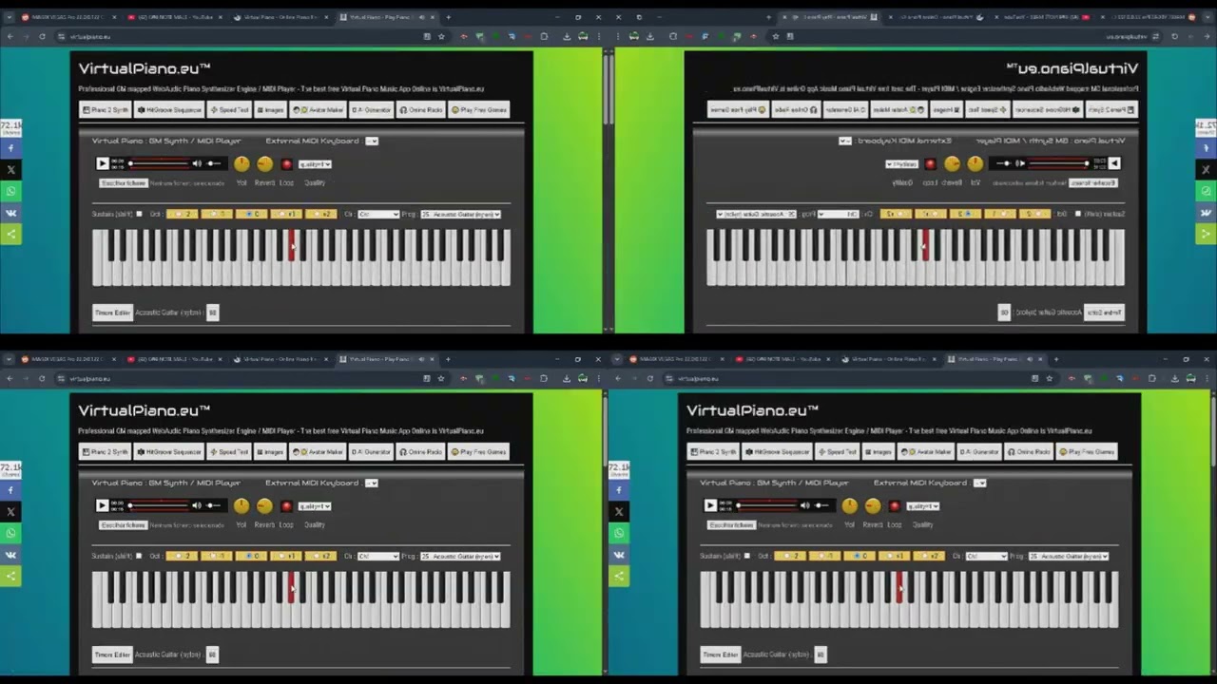Reload page in top-left browser window
1217x684 pixels.
pyautogui.click(x=42, y=36)
